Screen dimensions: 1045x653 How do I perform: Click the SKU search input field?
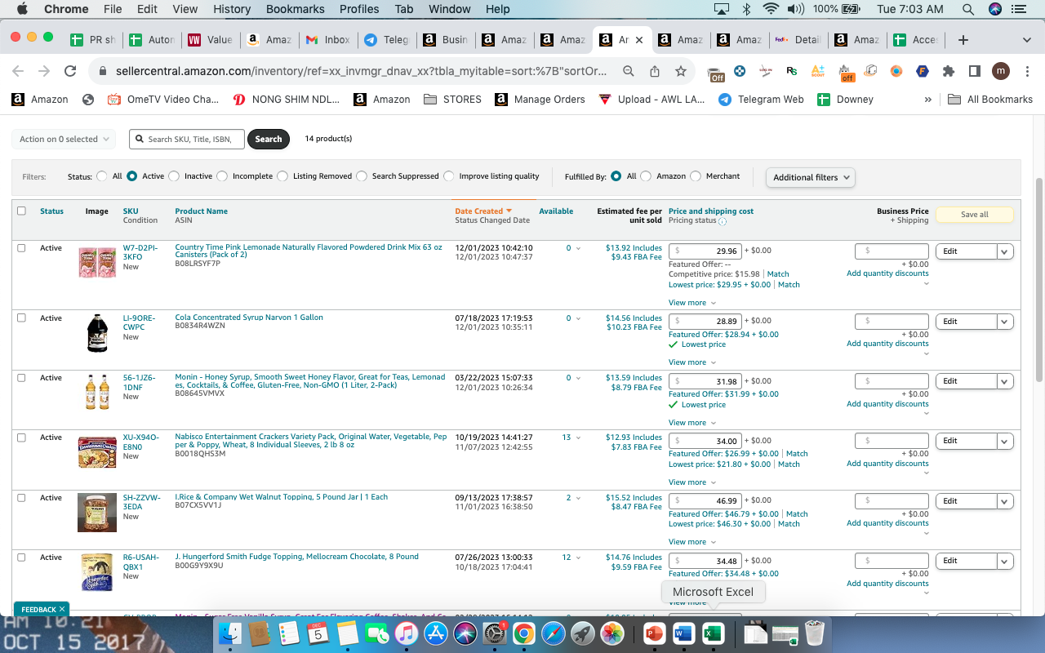(187, 139)
